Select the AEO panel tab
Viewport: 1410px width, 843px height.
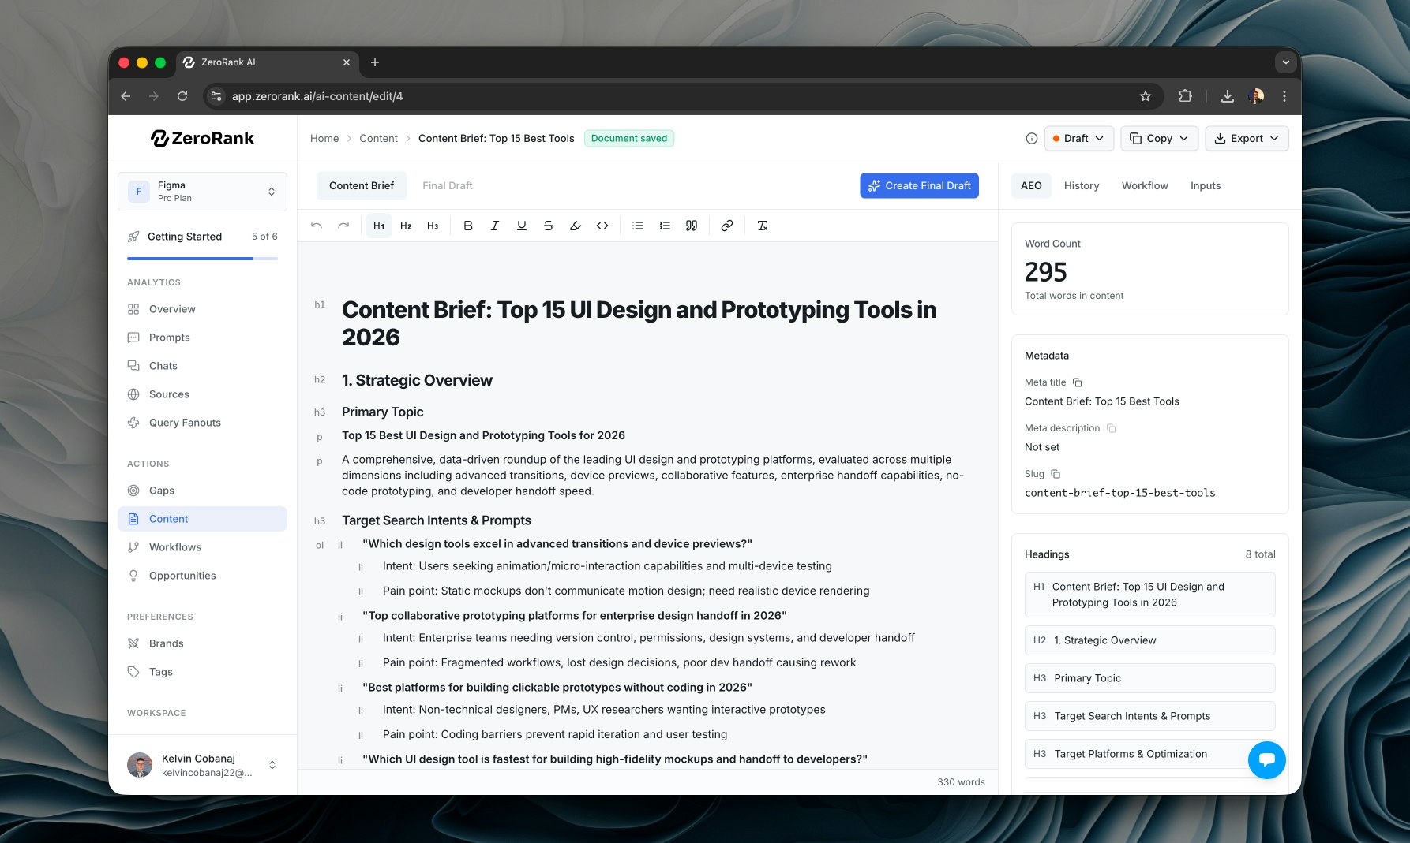pyautogui.click(x=1031, y=186)
